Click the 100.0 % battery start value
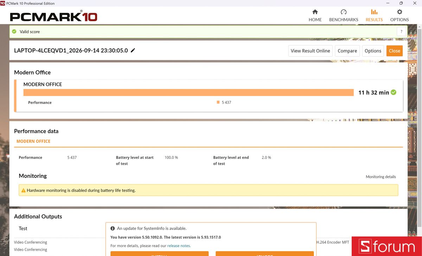The image size is (422, 256). (171, 157)
